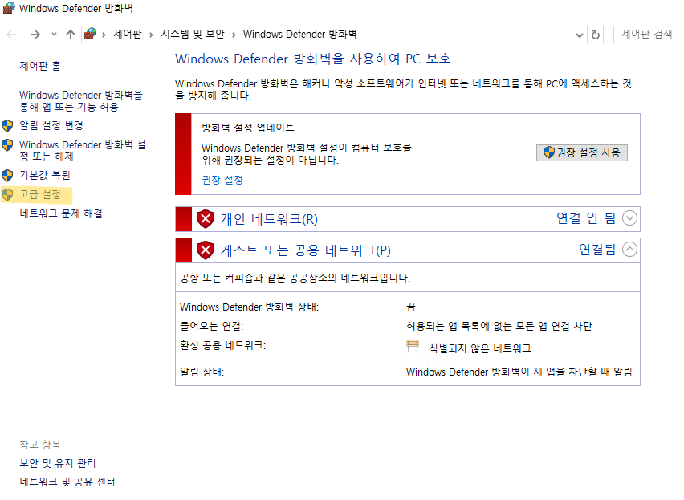Open 네트워크 및 공유 센터 link
The width and height of the screenshot is (684, 500).
pos(67,482)
